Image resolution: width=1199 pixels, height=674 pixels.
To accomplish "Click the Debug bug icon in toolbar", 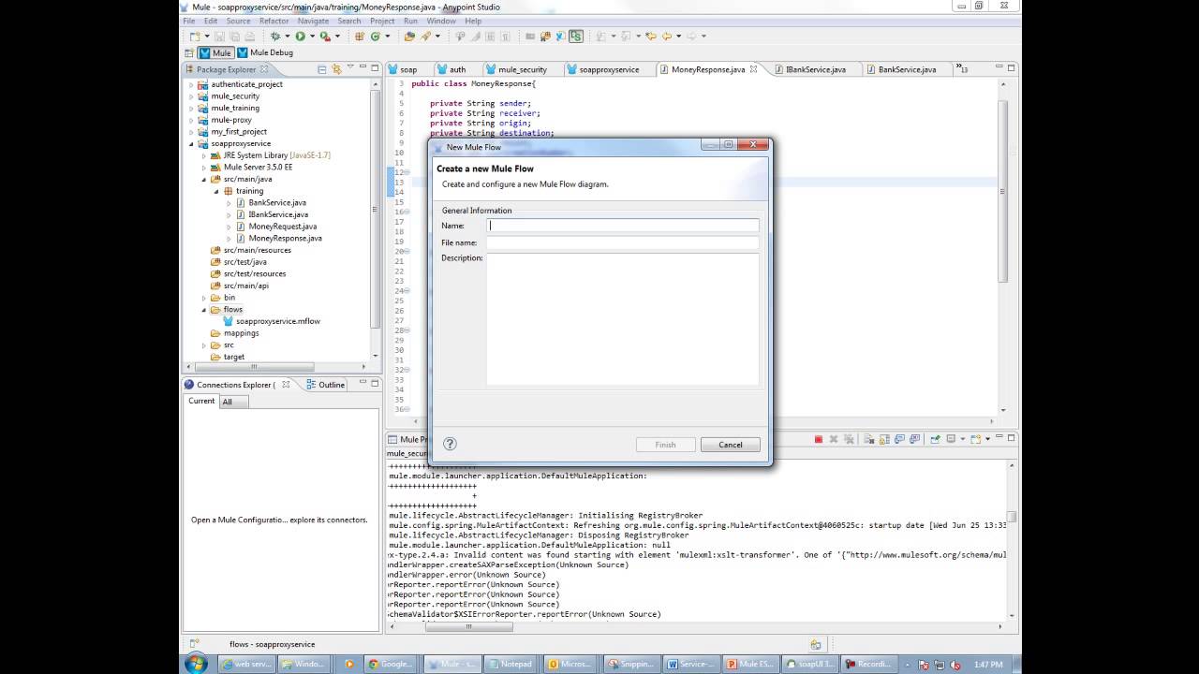I will tap(275, 37).
